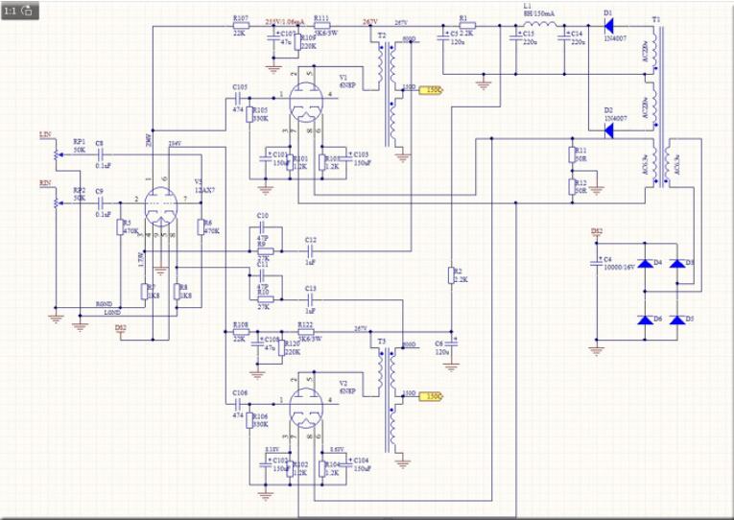734x520 pixels.
Task: Select the blue D1 1N4007 diode symbol
Action: click(609, 25)
